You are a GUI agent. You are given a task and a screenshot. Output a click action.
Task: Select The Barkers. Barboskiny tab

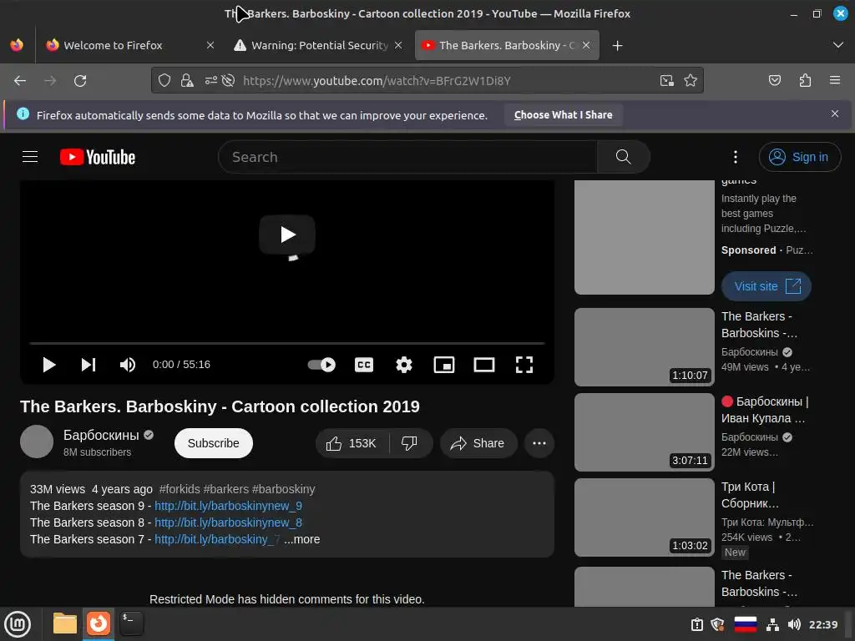(x=507, y=45)
